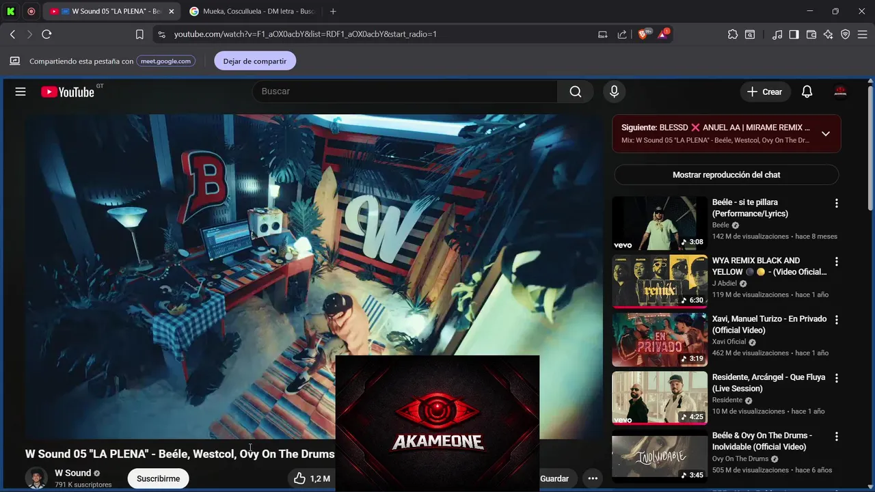875x492 pixels.
Task: Open the pinned green K tab
Action: click(10, 12)
